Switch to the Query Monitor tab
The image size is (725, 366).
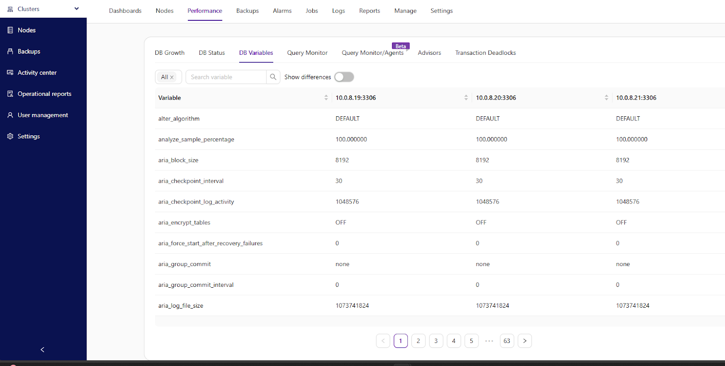point(307,53)
